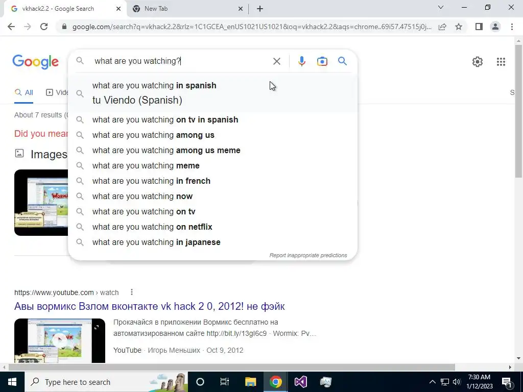Open Cortana circle on taskbar
The height and width of the screenshot is (392, 523).
200,382
